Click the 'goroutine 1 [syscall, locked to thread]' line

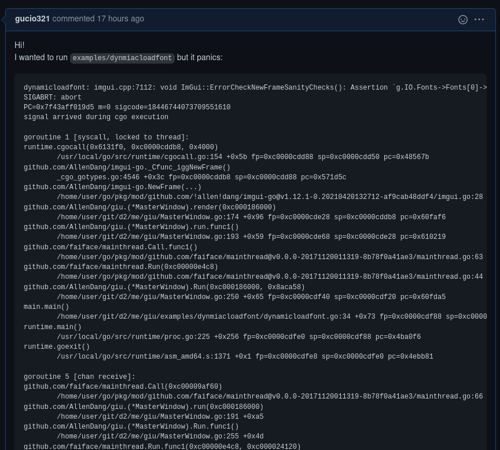106,137
